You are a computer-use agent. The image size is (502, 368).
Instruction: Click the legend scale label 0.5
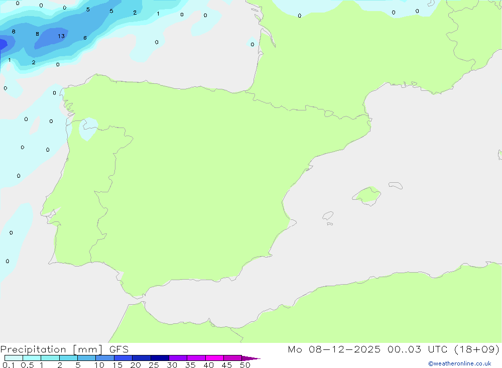27,365
